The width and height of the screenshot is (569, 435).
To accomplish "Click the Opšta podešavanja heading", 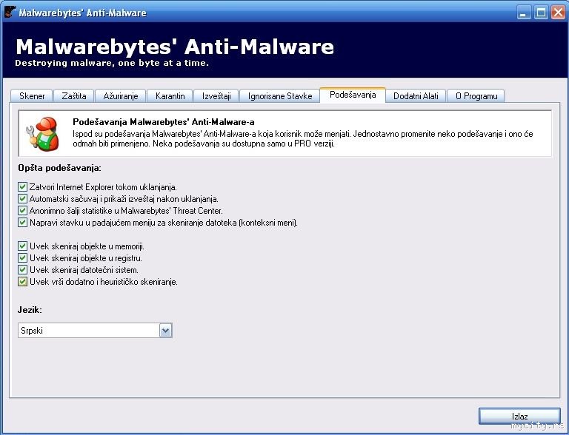I will coord(59,168).
